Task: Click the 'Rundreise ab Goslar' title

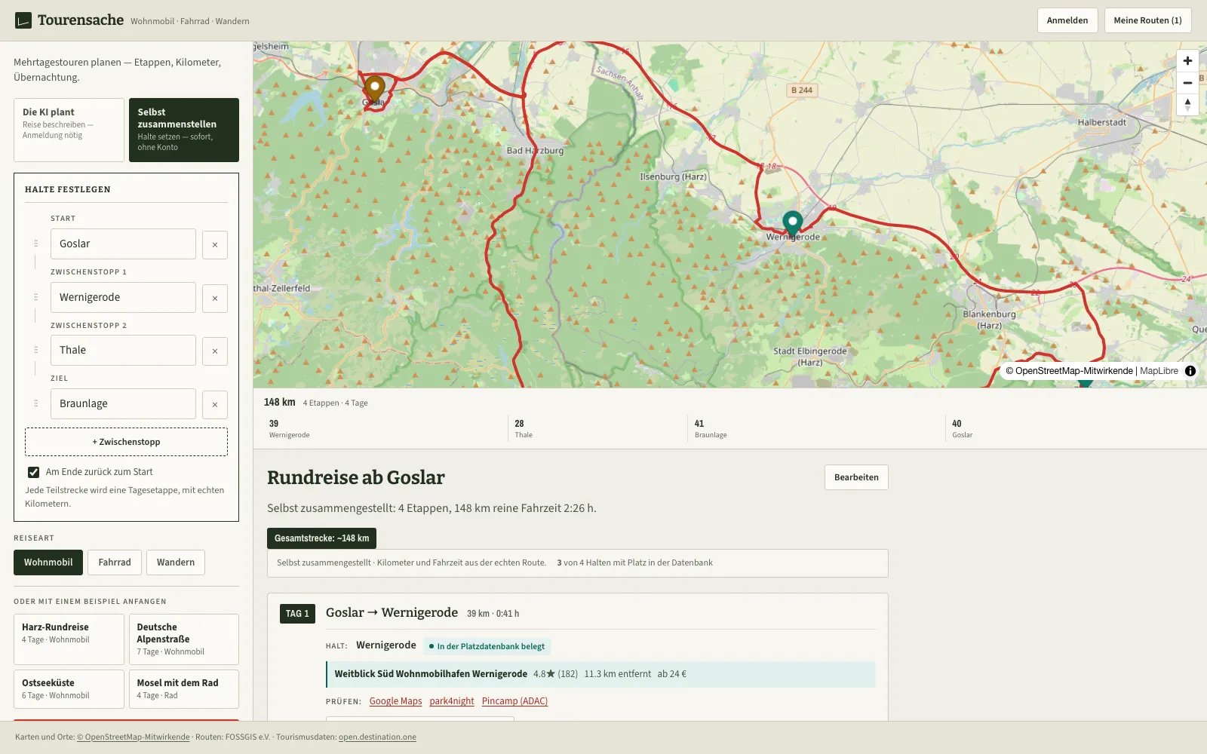Action: click(356, 477)
